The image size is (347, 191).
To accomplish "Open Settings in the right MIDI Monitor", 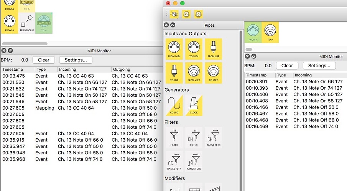I will pyautogui.click(x=319, y=66).
